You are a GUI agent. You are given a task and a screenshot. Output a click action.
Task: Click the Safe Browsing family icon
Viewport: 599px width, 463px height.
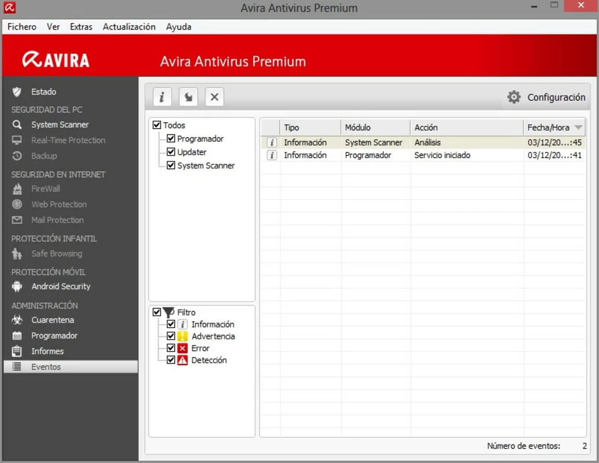click(x=17, y=253)
